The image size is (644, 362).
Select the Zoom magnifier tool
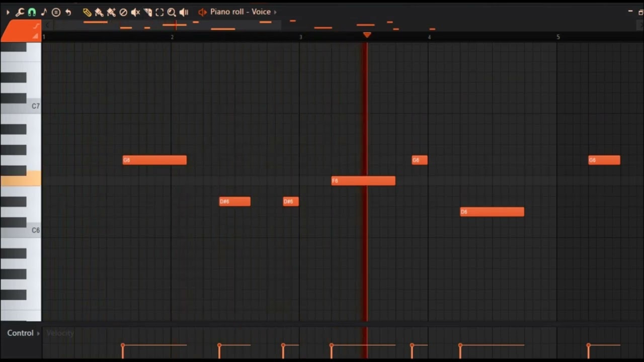pyautogui.click(x=172, y=12)
